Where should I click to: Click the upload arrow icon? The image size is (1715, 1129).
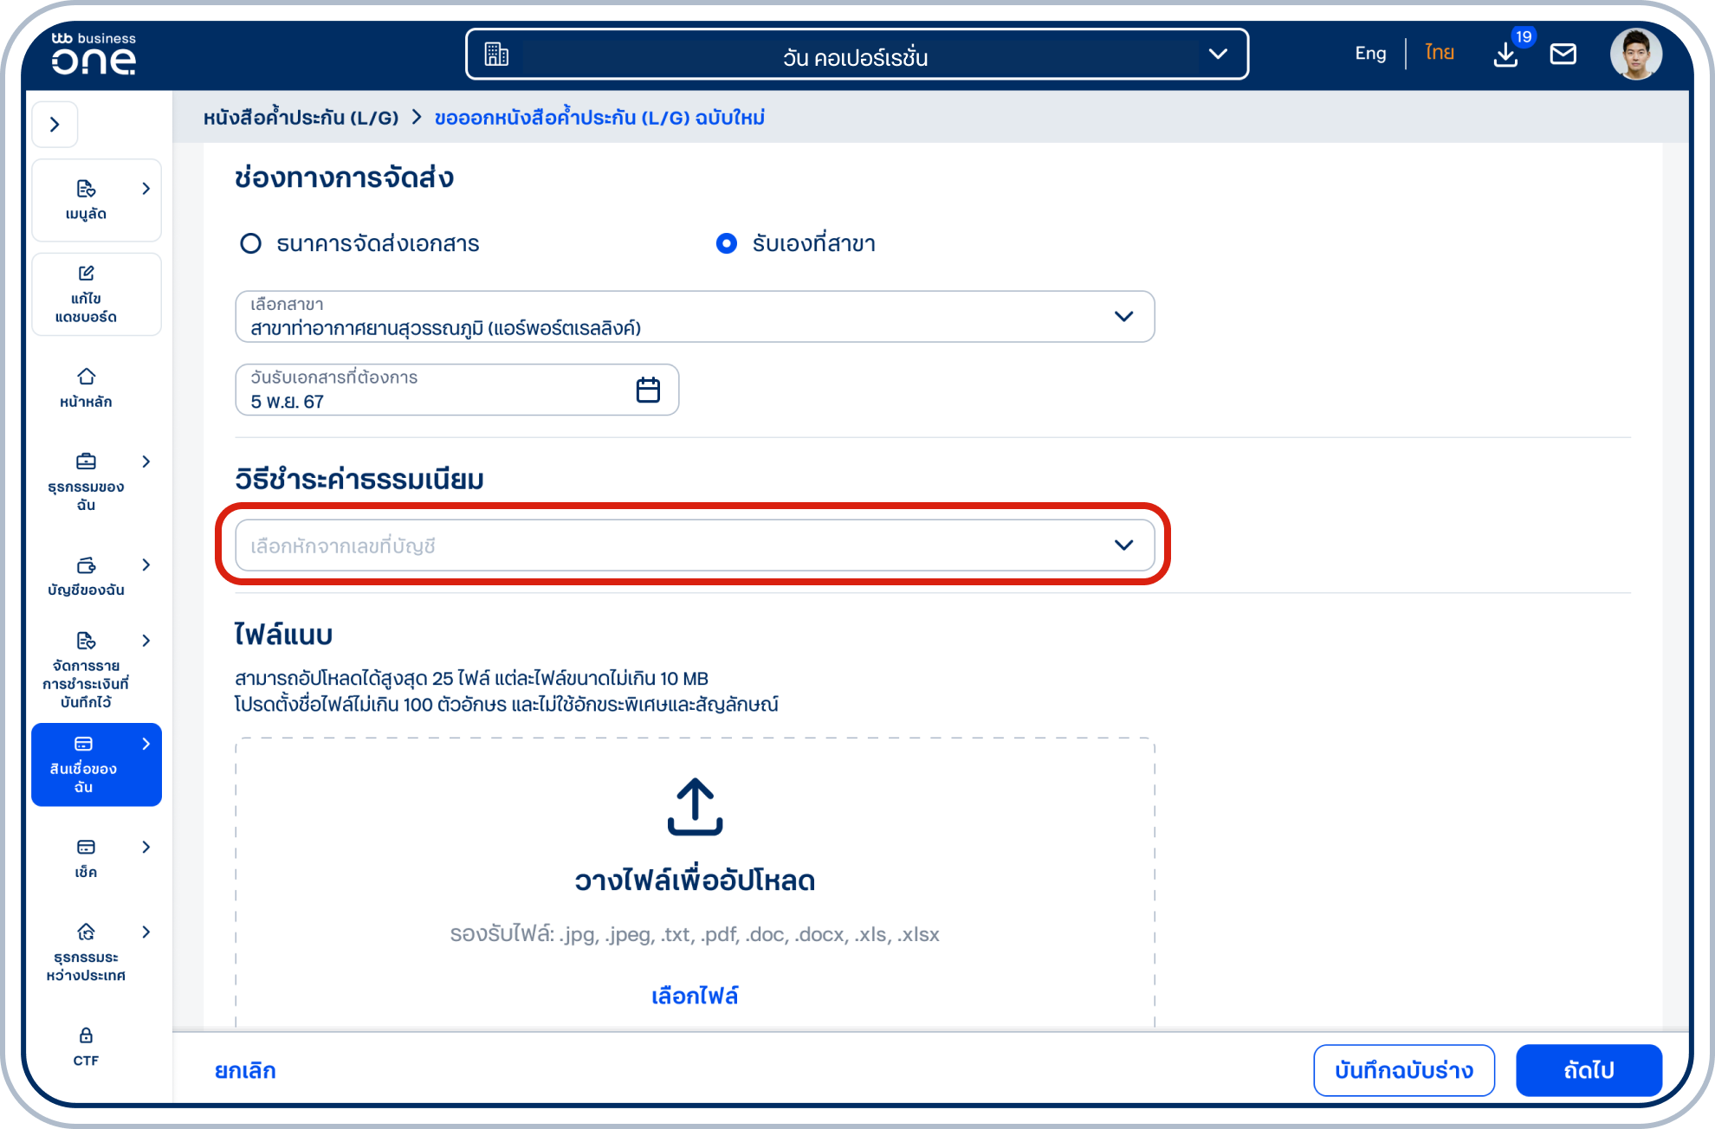pyautogui.click(x=695, y=807)
